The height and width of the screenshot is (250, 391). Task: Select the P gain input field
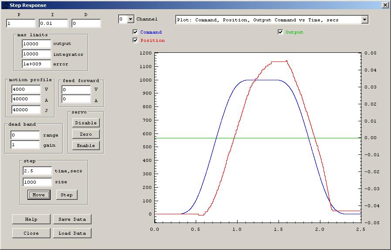[20, 24]
